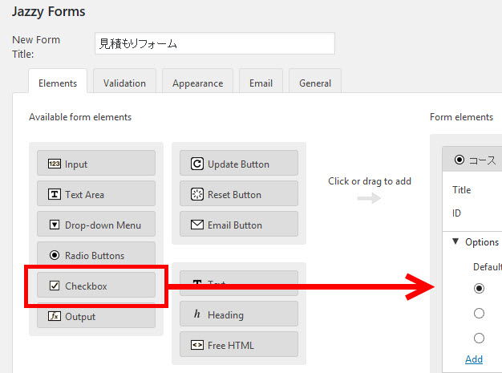The image size is (502, 373).
Task: Click the Input element 123 icon
Action: [54, 164]
